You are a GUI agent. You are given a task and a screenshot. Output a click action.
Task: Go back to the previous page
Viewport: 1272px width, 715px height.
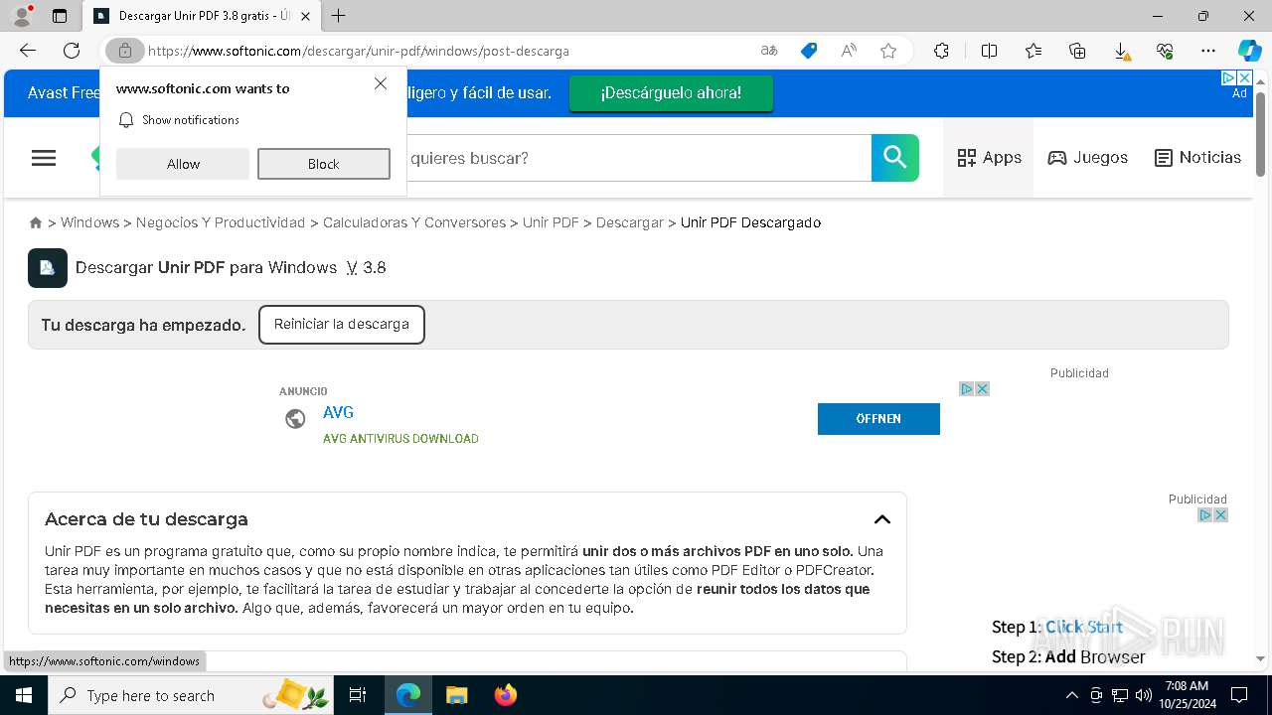pos(28,51)
